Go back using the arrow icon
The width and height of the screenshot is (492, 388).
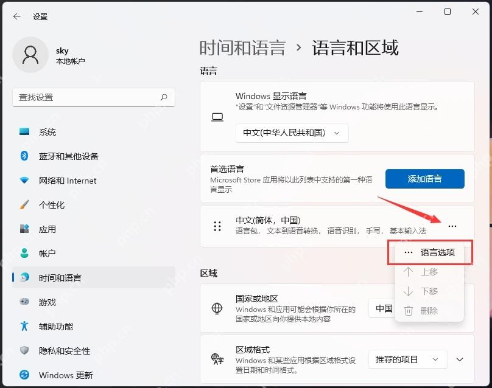(x=17, y=16)
